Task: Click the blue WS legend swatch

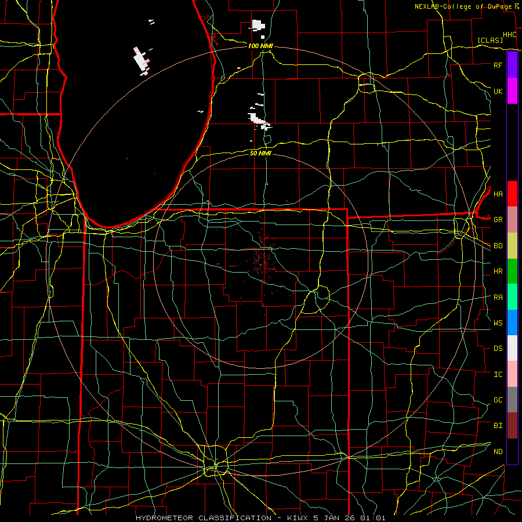Action: coord(512,322)
